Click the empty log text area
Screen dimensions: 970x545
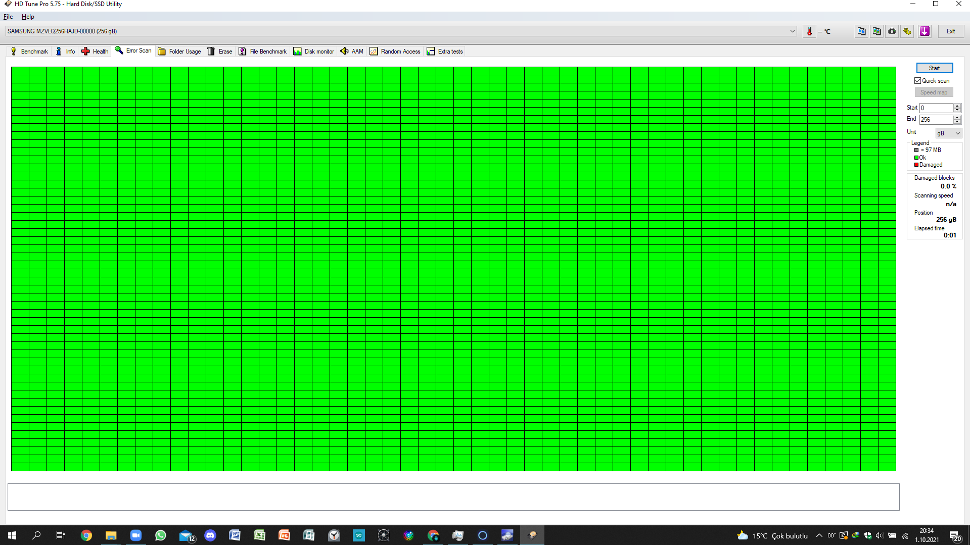coord(453,497)
